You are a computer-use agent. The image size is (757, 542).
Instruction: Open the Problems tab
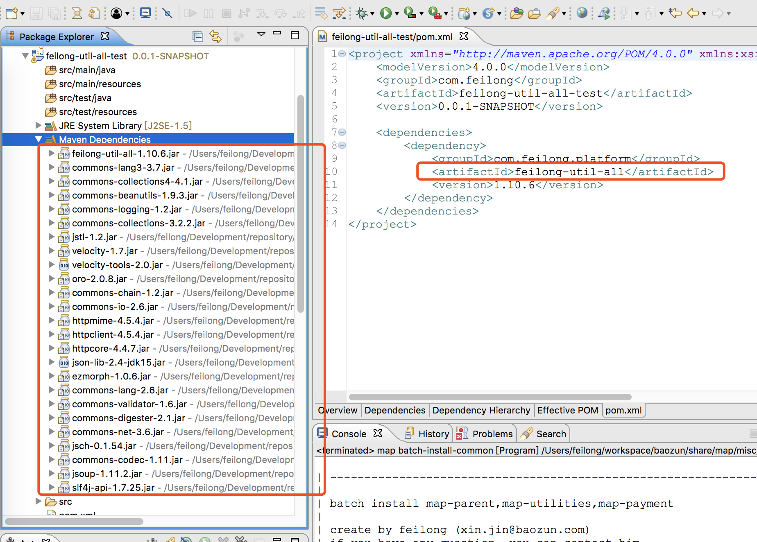click(492, 433)
